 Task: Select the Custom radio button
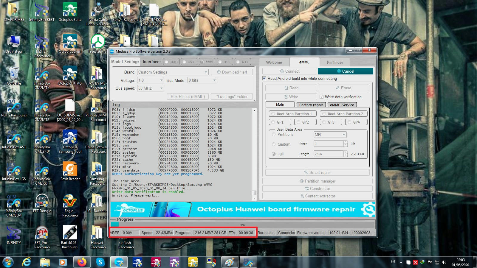pos(273,144)
